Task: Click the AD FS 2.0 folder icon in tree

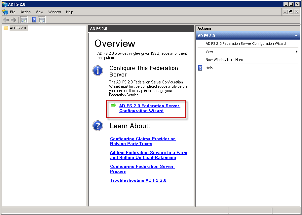Action: coord(6,28)
